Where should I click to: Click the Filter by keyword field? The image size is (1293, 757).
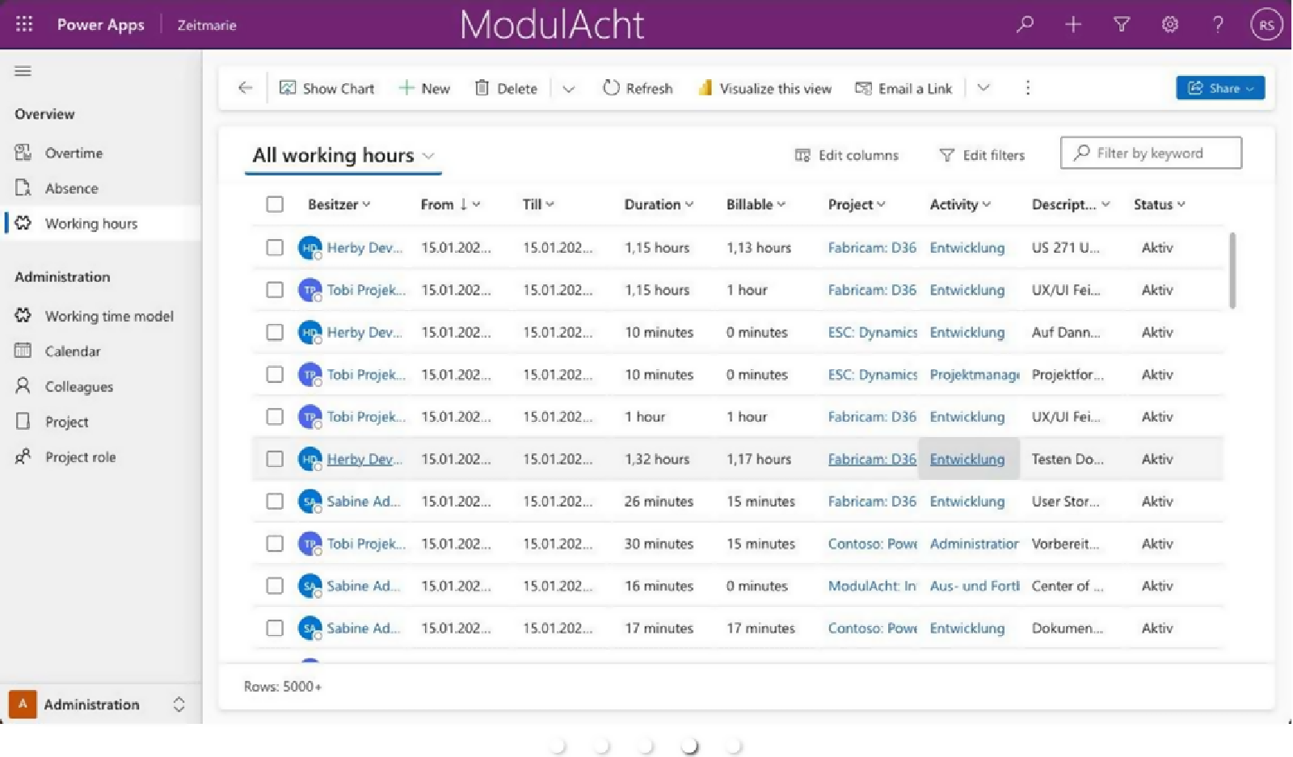(x=1160, y=153)
